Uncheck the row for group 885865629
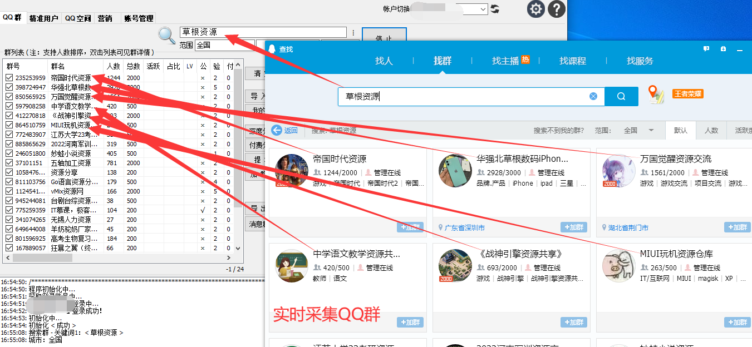The width and height of the screenshot is (752, 347). pyautogui.click(x=9, y=144)
